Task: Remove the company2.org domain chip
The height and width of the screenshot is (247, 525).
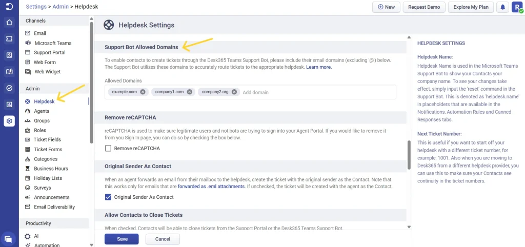Action: (234, 92)
